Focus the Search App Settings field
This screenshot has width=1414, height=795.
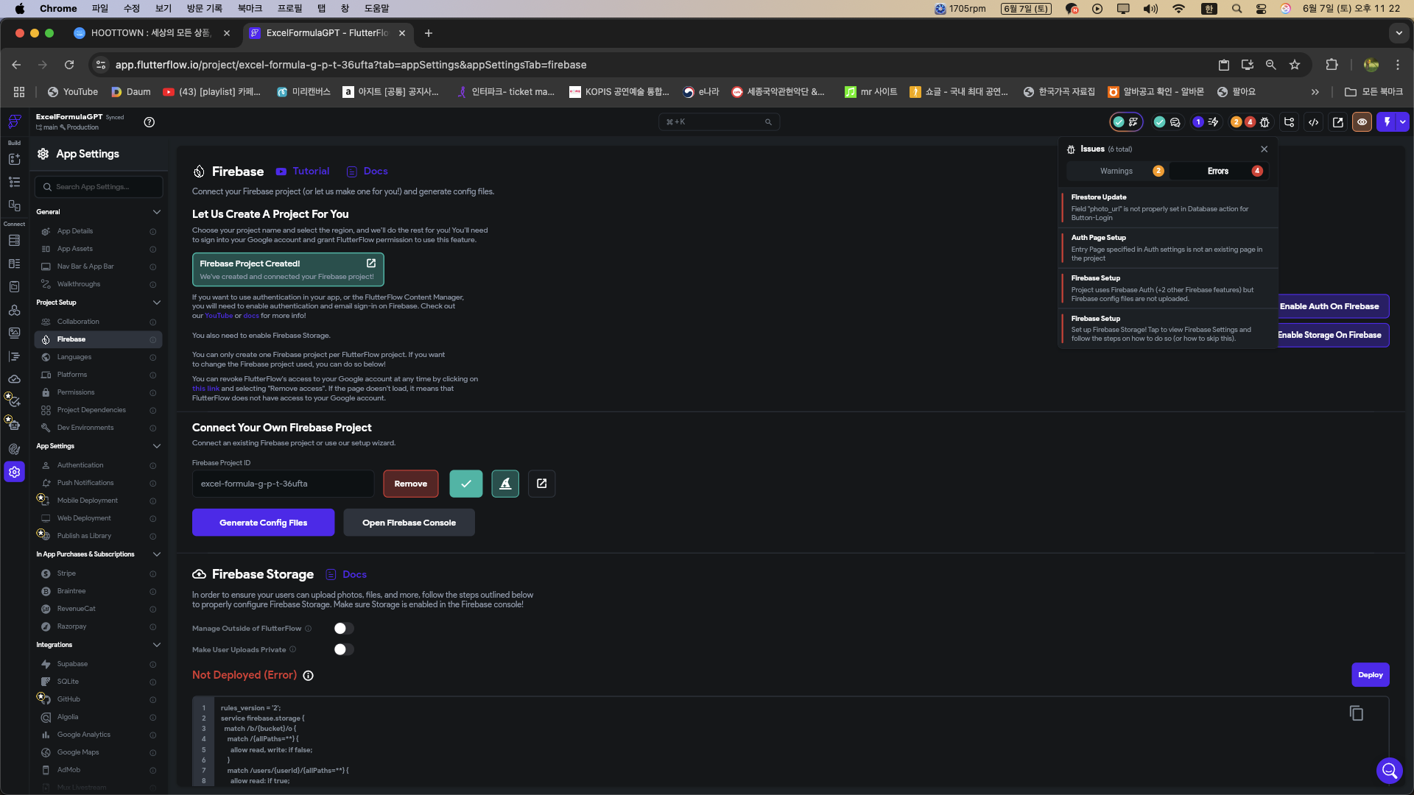tap(99, 187)
